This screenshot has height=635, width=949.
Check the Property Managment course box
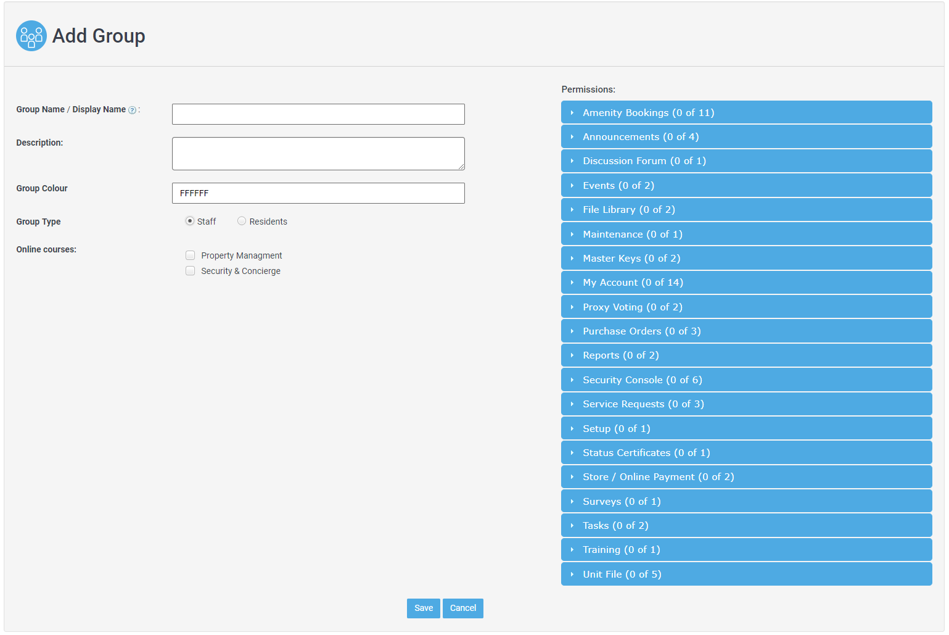pyautogui.click(x=191, y=255)
